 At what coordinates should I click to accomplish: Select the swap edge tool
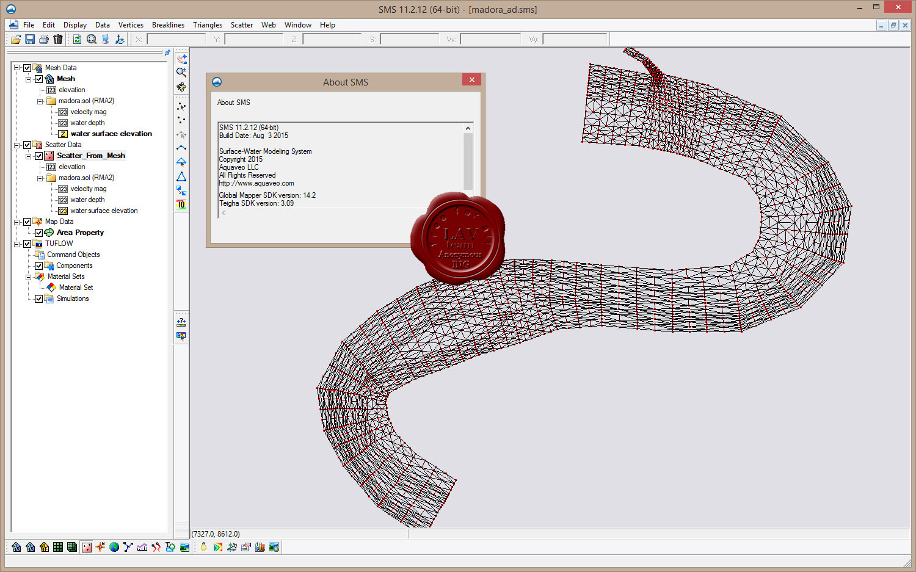[x=181, y=190]
